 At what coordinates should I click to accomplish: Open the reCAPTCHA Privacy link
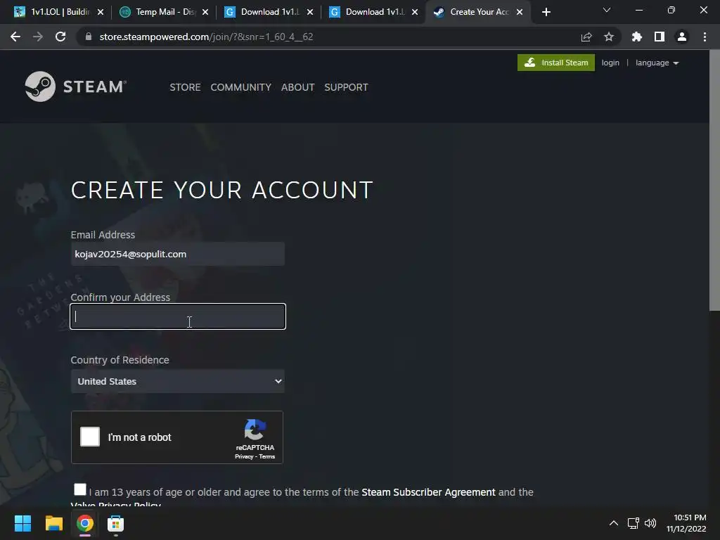244,456
